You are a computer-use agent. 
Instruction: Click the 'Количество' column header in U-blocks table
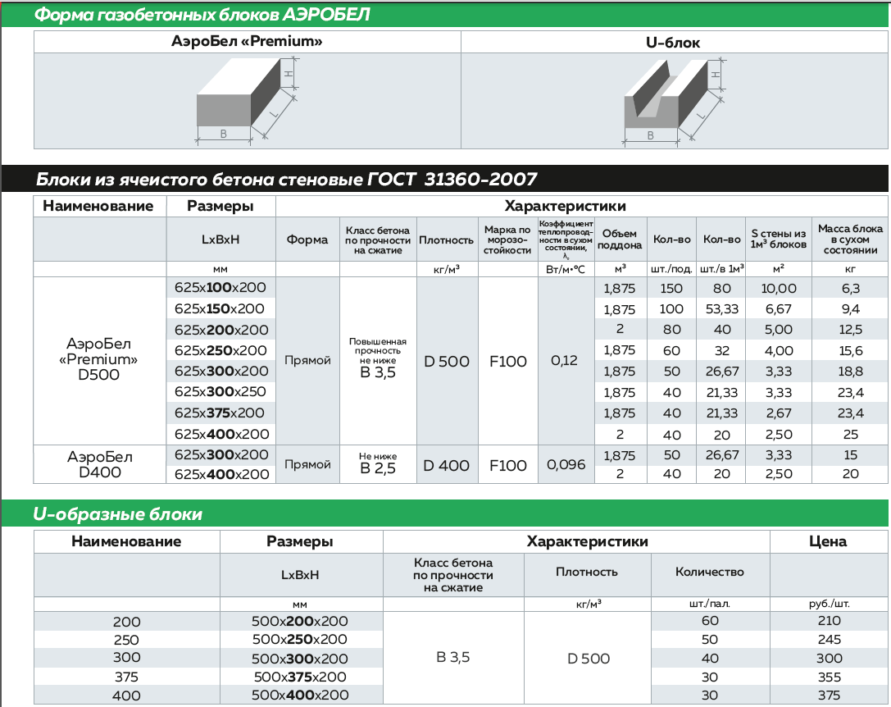(x=709, y=572)
